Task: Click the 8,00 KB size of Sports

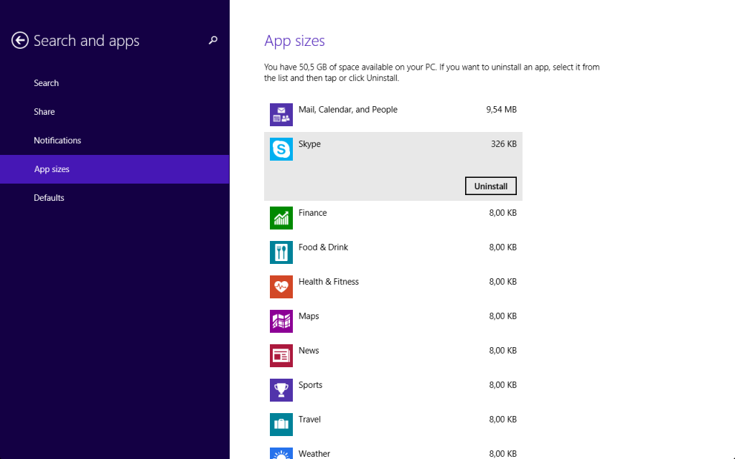Action: tap(502, 385)
